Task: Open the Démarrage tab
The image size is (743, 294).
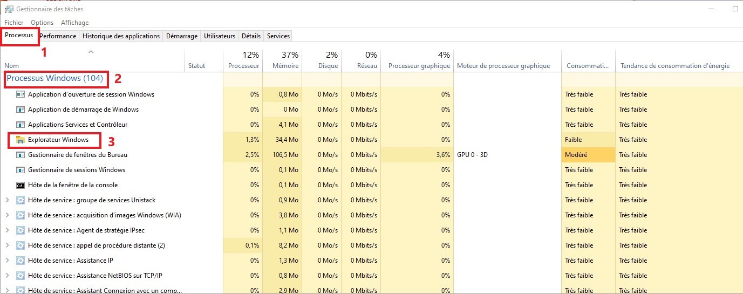Action: pos(181,36)
